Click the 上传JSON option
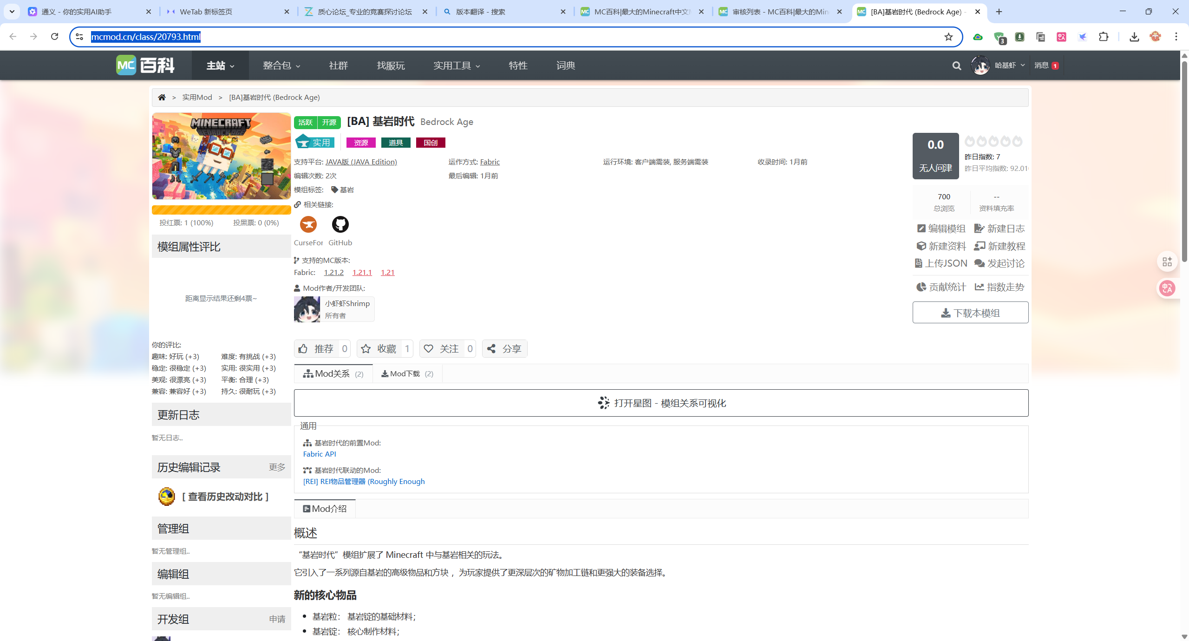Image resolution: width=1189 pixels, height=641 pixels. tap(941, 263)
